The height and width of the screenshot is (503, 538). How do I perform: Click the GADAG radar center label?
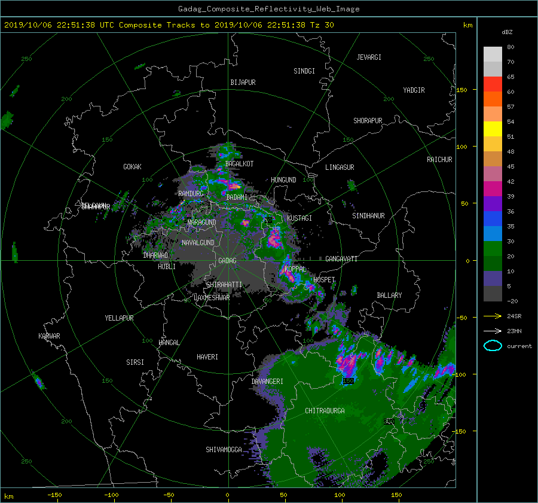pos(227,261)
